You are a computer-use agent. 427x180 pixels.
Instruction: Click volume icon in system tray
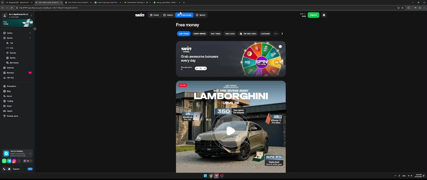coord(411,176)
